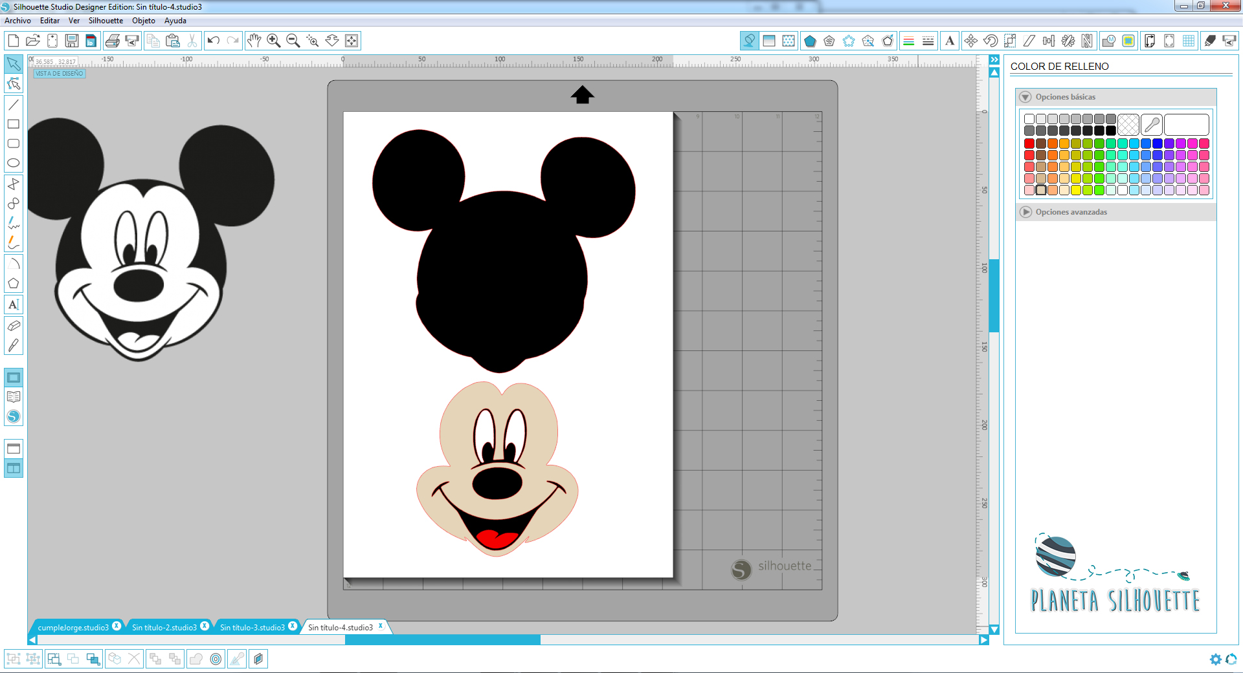
Task: Select the transparent no-fill swatch
Action: [1128, 125]
